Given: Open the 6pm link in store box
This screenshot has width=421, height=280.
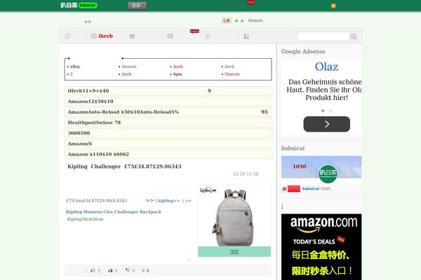Looking at the screenshot, I should pos(178,74).
